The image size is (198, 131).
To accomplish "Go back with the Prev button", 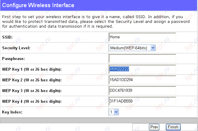I will pos(154,127).
